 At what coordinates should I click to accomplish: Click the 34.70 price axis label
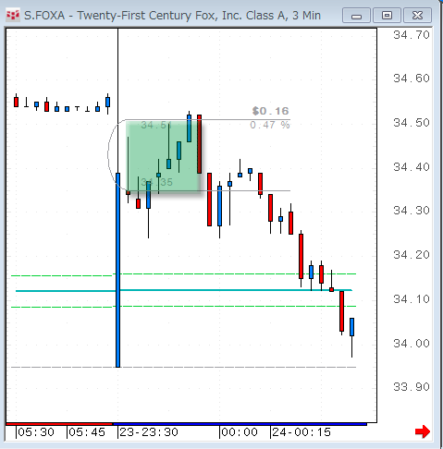(412, 35)
